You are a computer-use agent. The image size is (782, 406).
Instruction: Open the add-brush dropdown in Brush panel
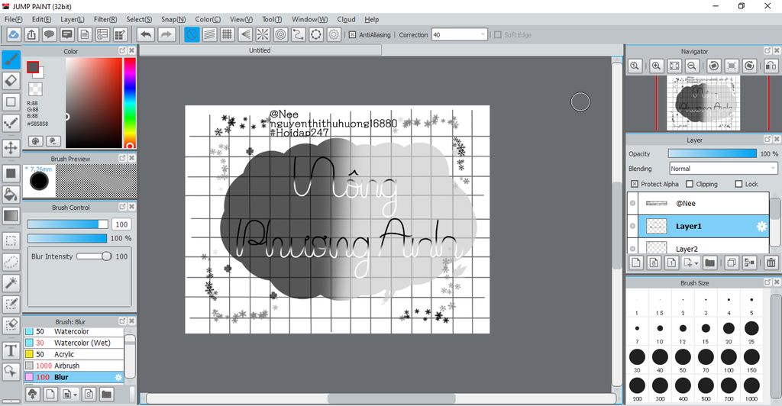coord(76,395)
